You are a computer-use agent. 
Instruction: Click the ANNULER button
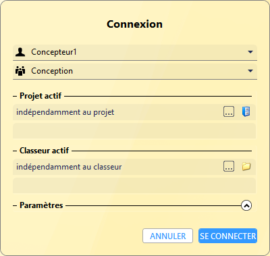(167, 236)
